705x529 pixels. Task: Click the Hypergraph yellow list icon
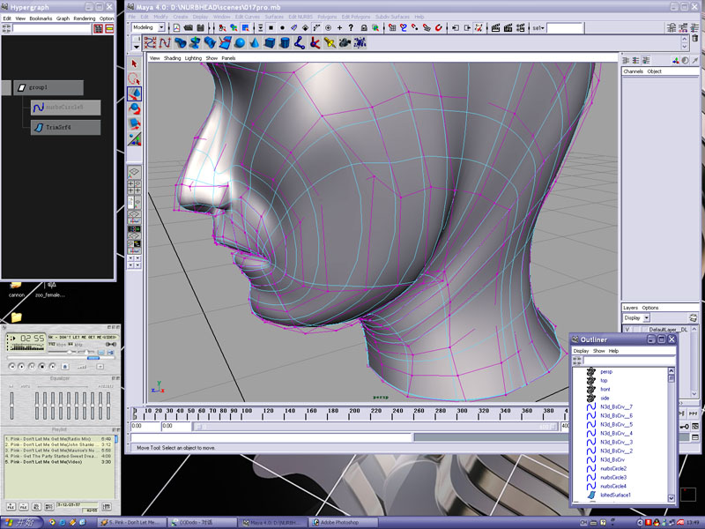(109, 29)
